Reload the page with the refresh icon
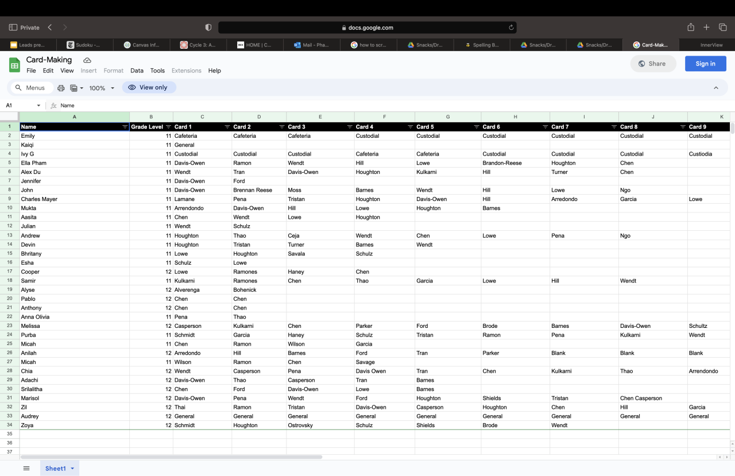Image resolution: width=735 pixels, height=476 pixels. (511, 28)
